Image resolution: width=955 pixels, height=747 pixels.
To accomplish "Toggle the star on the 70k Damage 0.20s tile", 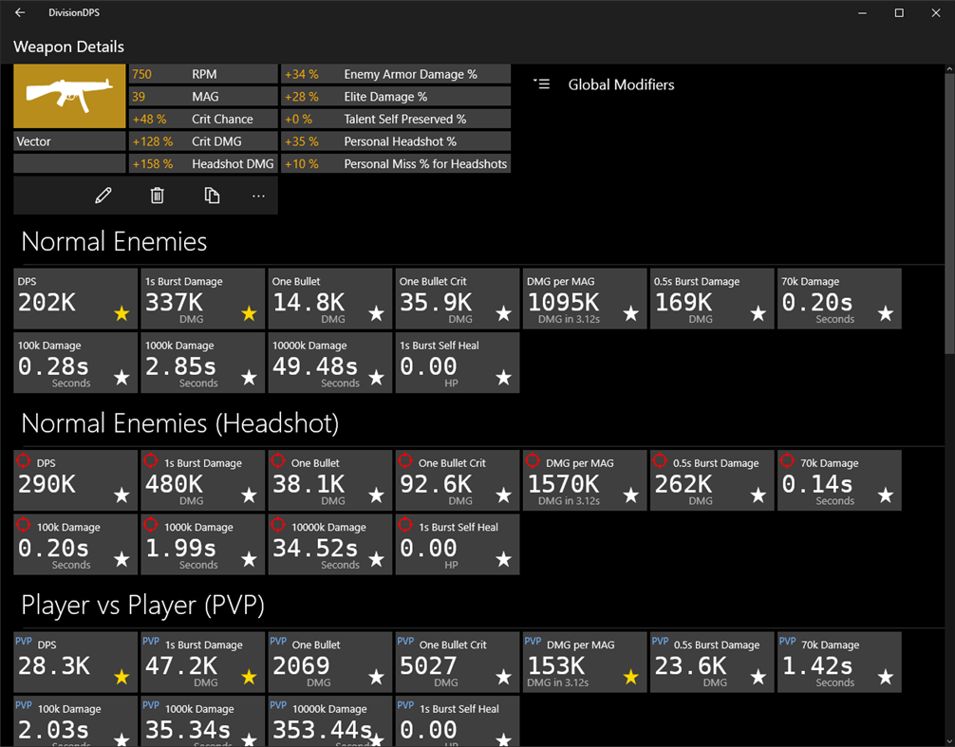I will 886,314.
